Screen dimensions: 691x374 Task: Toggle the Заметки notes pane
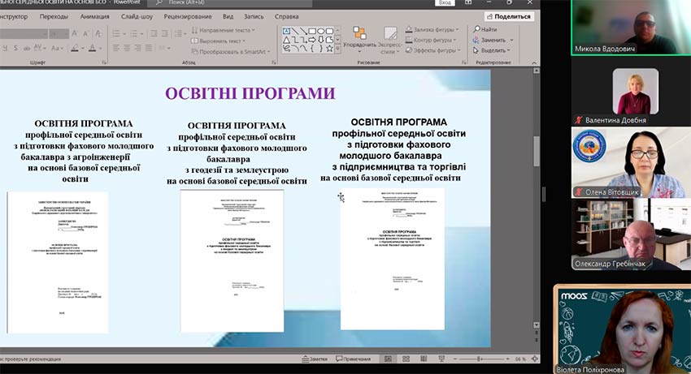pos(313,359)
